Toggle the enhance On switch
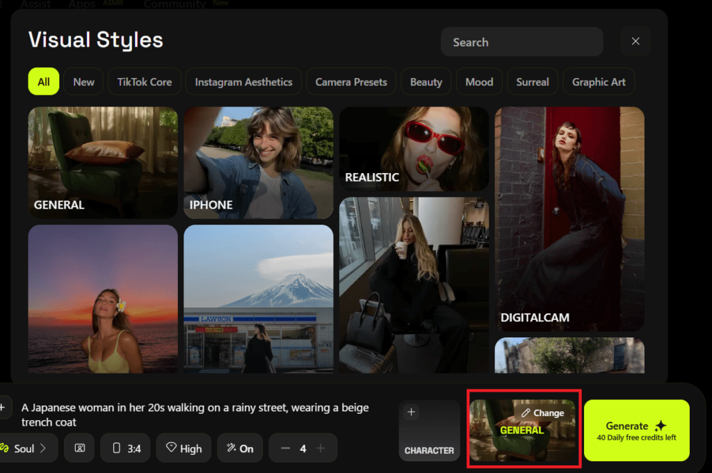The image size is (712, 473). pyautogui.click(x=240, y=449)
